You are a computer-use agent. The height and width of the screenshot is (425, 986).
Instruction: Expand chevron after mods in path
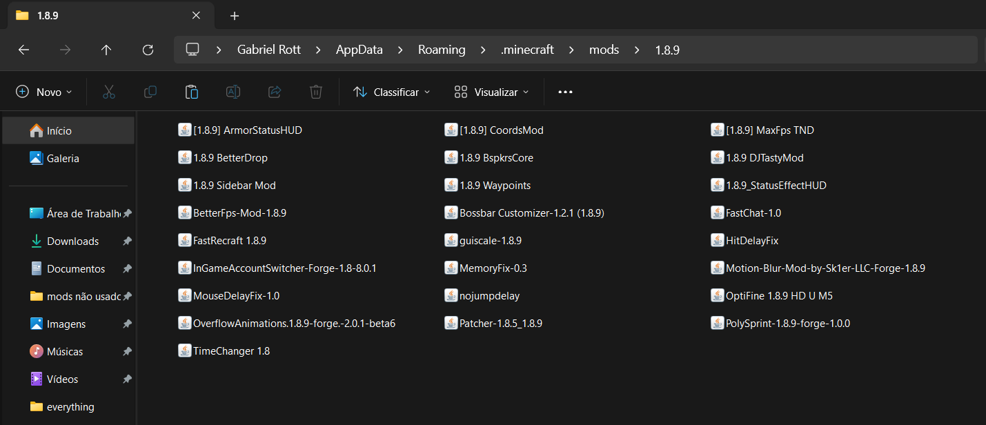click(x=637, y=50)
